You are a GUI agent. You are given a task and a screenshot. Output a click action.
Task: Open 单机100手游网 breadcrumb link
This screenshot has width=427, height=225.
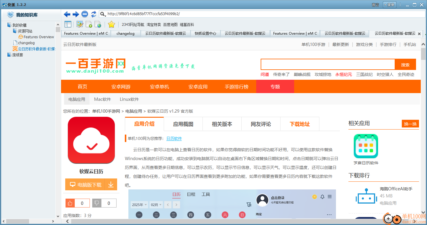coord(106,111)
